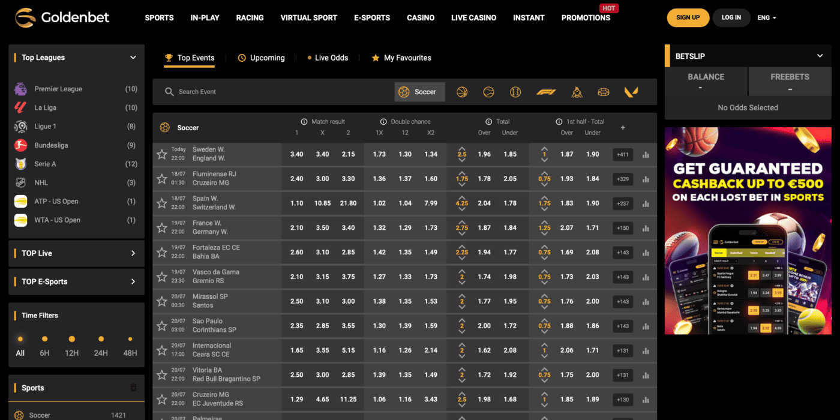840x420 pixels.
Task: Open Serie A from its logo icon
Action: coord(21,164)
